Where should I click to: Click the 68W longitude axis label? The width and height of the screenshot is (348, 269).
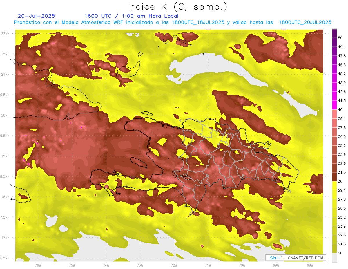click(310, 265)
